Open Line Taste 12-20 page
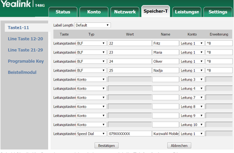The height and width of the screenshot is (153, 234). tap(25, 39)
